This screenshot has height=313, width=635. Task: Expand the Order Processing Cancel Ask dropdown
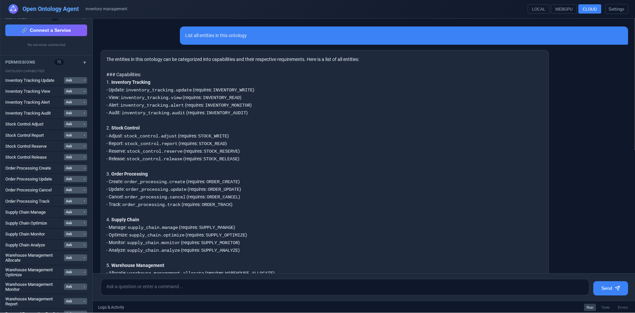[x=75, y=190]
